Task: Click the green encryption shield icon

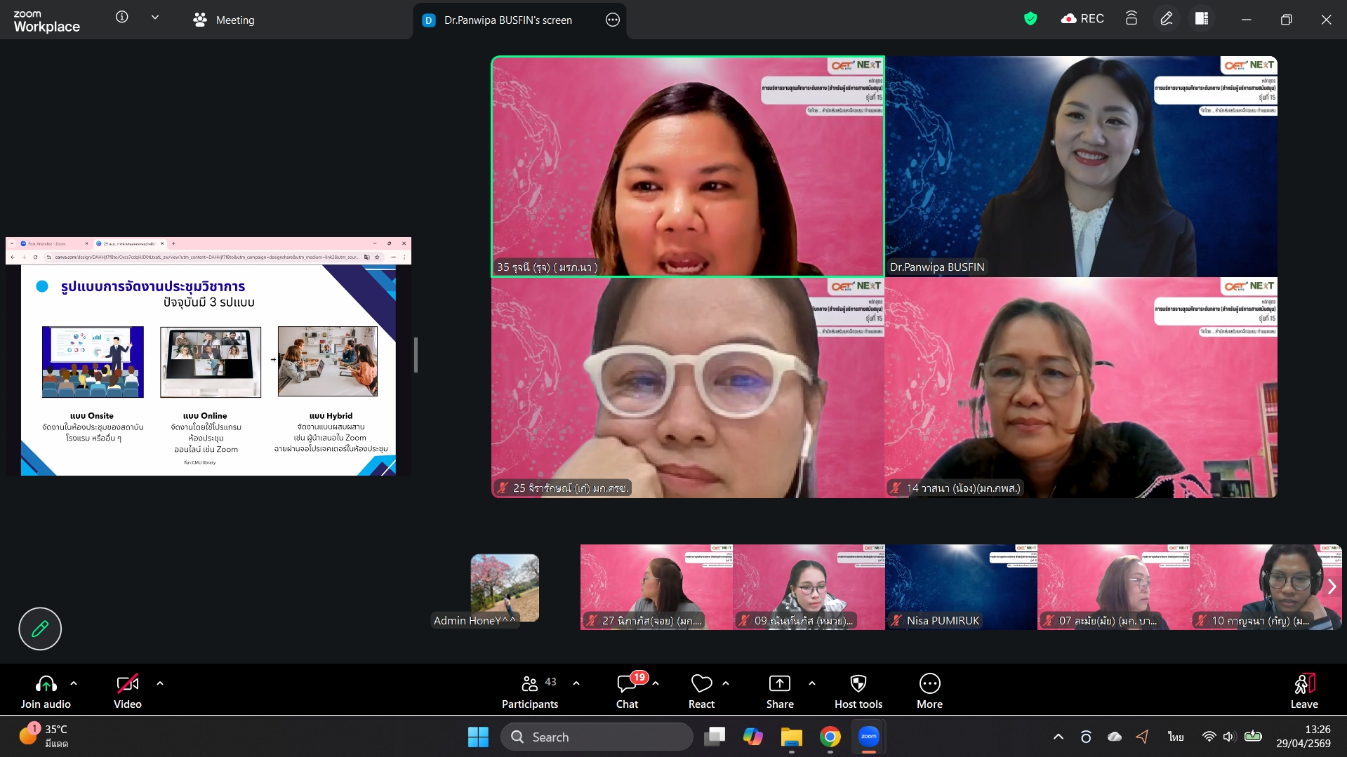Action: point(1030,19)
